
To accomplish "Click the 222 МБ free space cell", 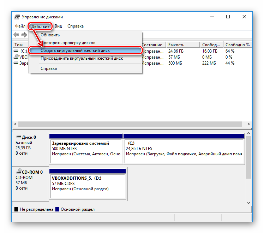I will [209, 63].
